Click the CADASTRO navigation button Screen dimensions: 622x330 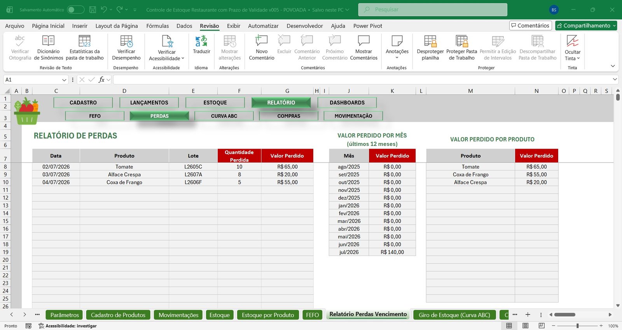click(x=83, y=102)
